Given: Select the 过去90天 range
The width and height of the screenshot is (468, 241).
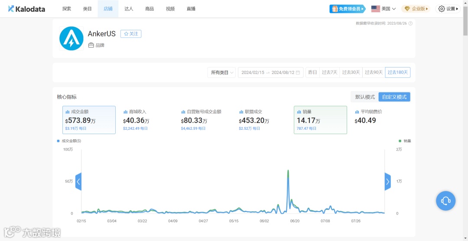Looking at the screenshot, I should (x=374, y=72).
